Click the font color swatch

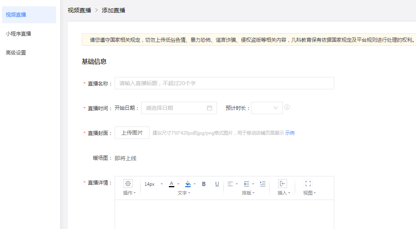172,184
